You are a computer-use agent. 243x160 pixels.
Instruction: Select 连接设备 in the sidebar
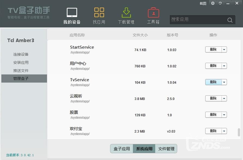pos(21,54)
